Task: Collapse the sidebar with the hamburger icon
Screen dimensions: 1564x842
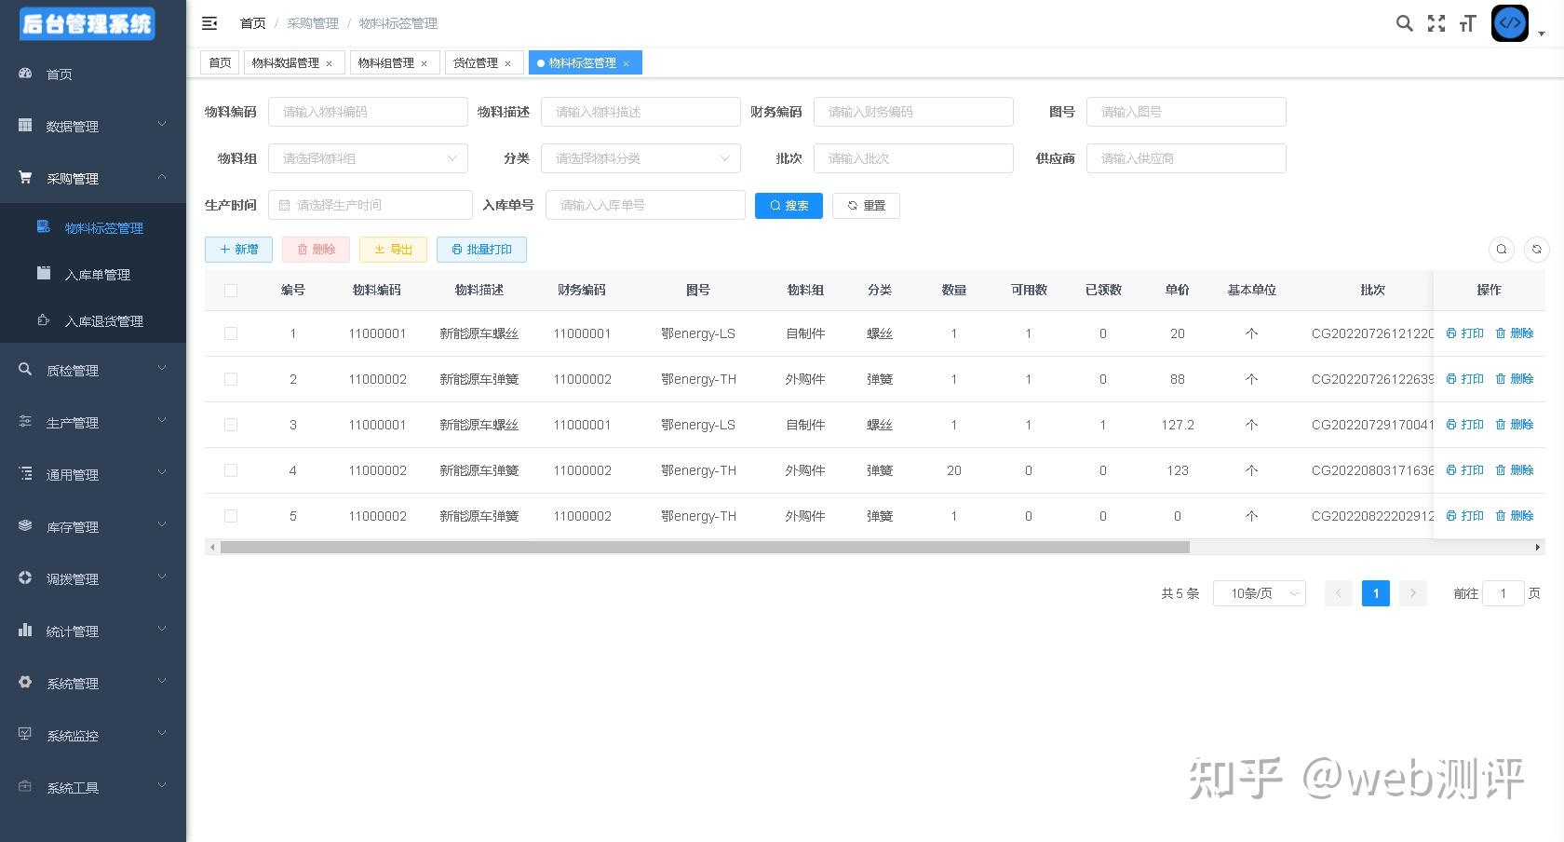Action: (x=209, y=23)
